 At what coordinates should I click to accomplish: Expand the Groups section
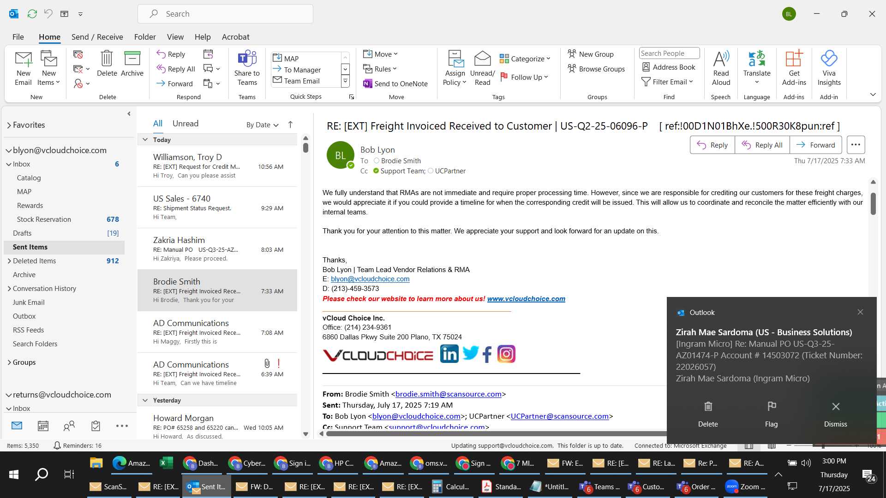(x=9, y=362)
